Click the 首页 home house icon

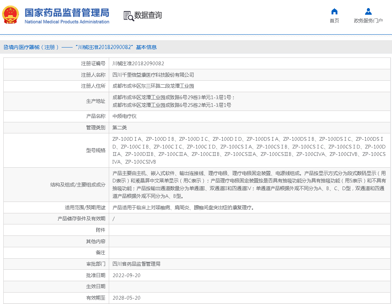click(x=334, y=11)
